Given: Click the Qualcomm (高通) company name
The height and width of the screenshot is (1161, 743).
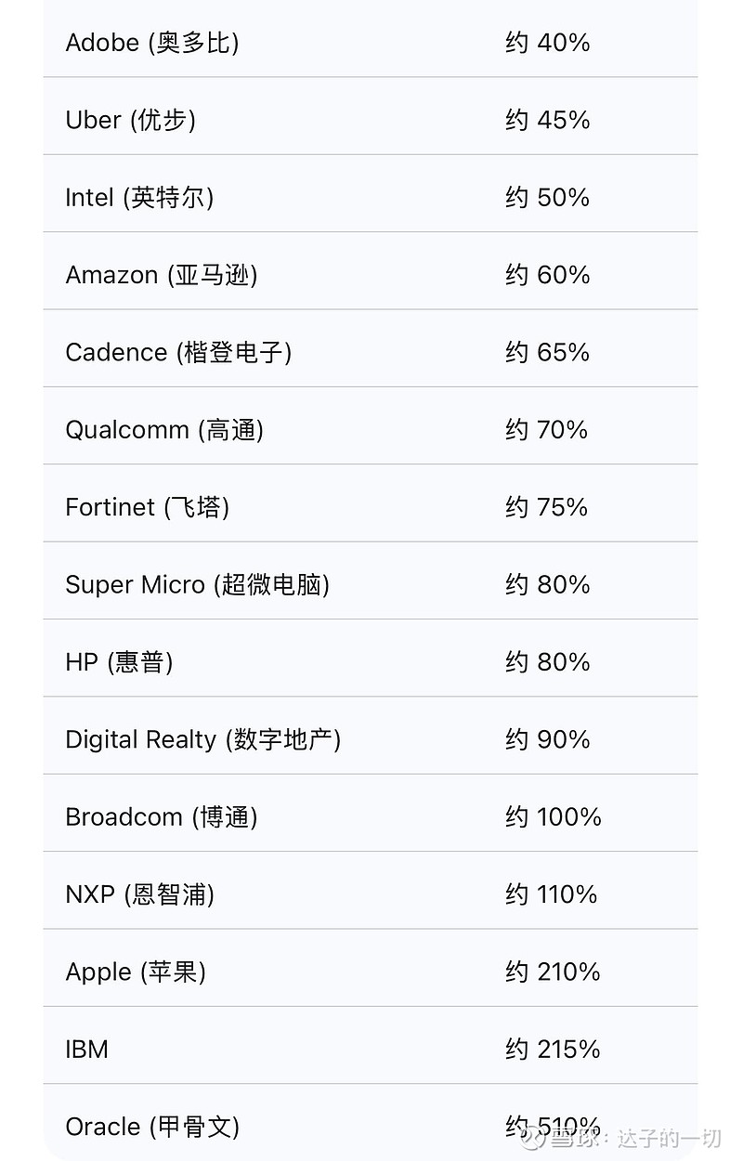Looking at the screenshot, I should pyautogui.click(x=164, y=430).
